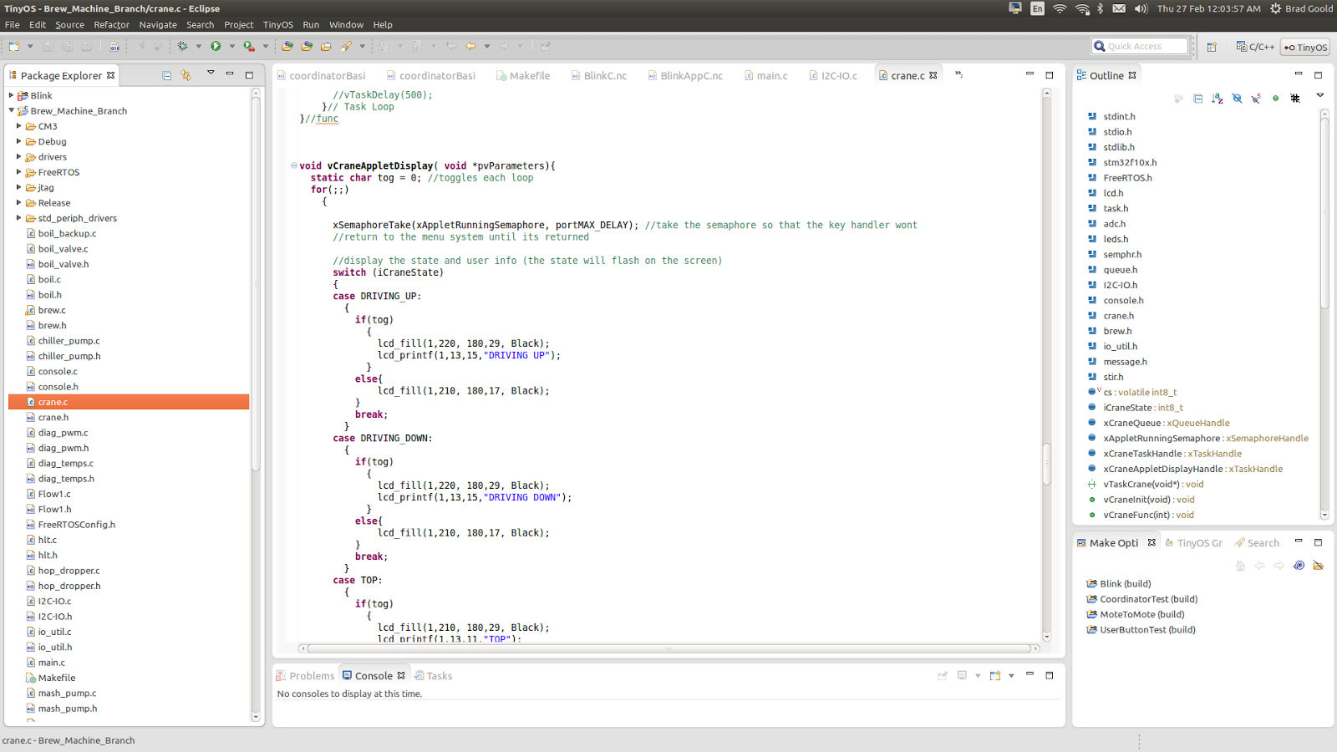This screenshot has height=752, width=1337.
Task: Switch to the Problems tab
Action: pyautogui.click(x=305, y=676)
